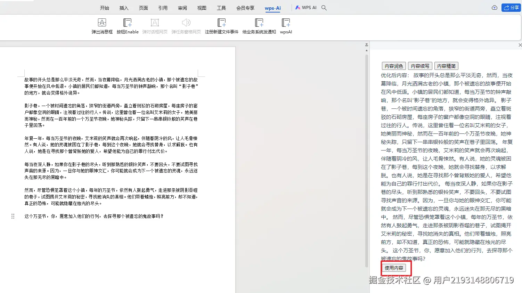Screen dimensions: 522x293
Task: Open the 视图 tab
Action: 202,8
